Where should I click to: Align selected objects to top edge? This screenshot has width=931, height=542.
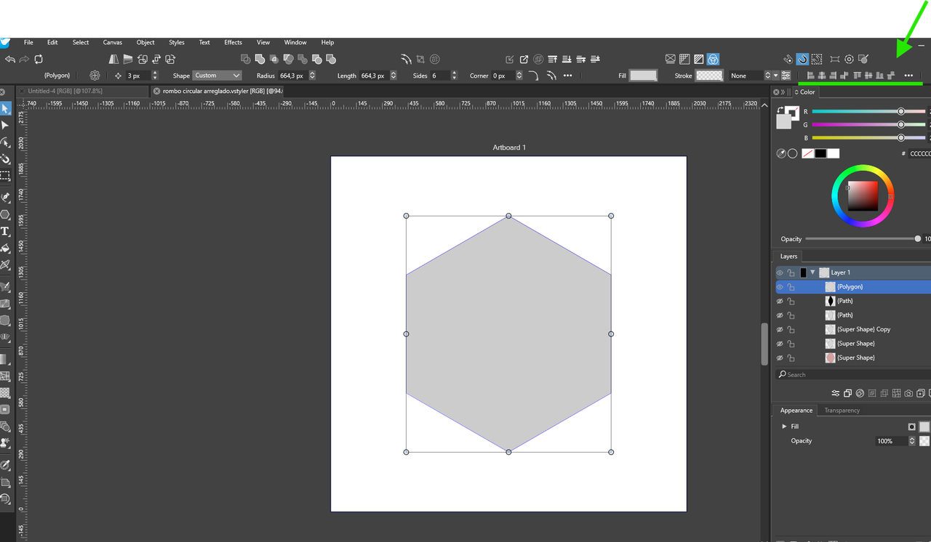click(857, 76)
